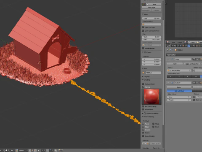The width and height of the screenshot is (202, 152).
Task: Enable the Show Weights checkbox
Action: coord(143,136)
